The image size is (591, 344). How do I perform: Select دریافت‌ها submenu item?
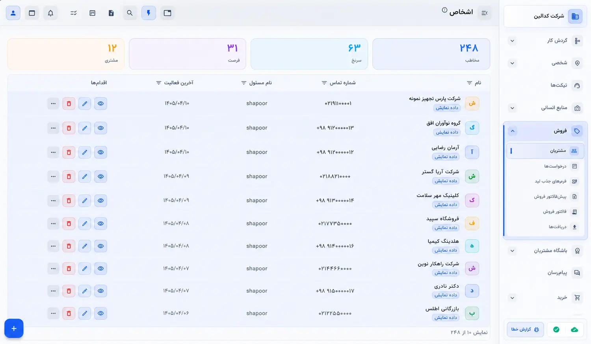pyautogui.click(x=545, y=227)
